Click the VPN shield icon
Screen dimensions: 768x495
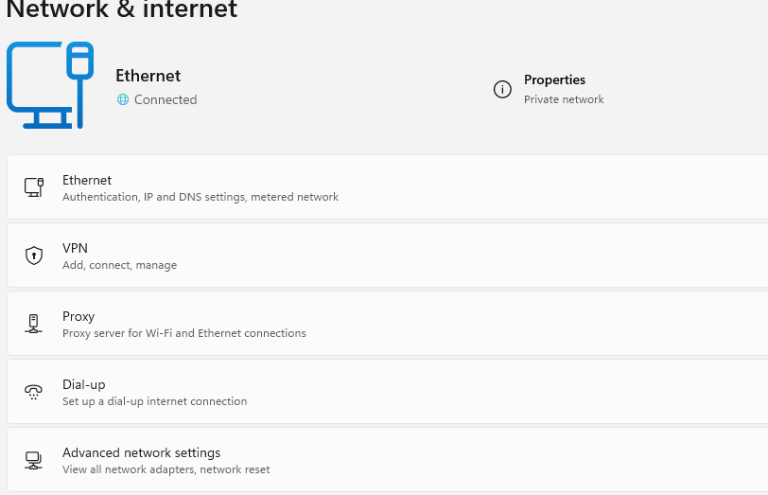coord(34,256)
